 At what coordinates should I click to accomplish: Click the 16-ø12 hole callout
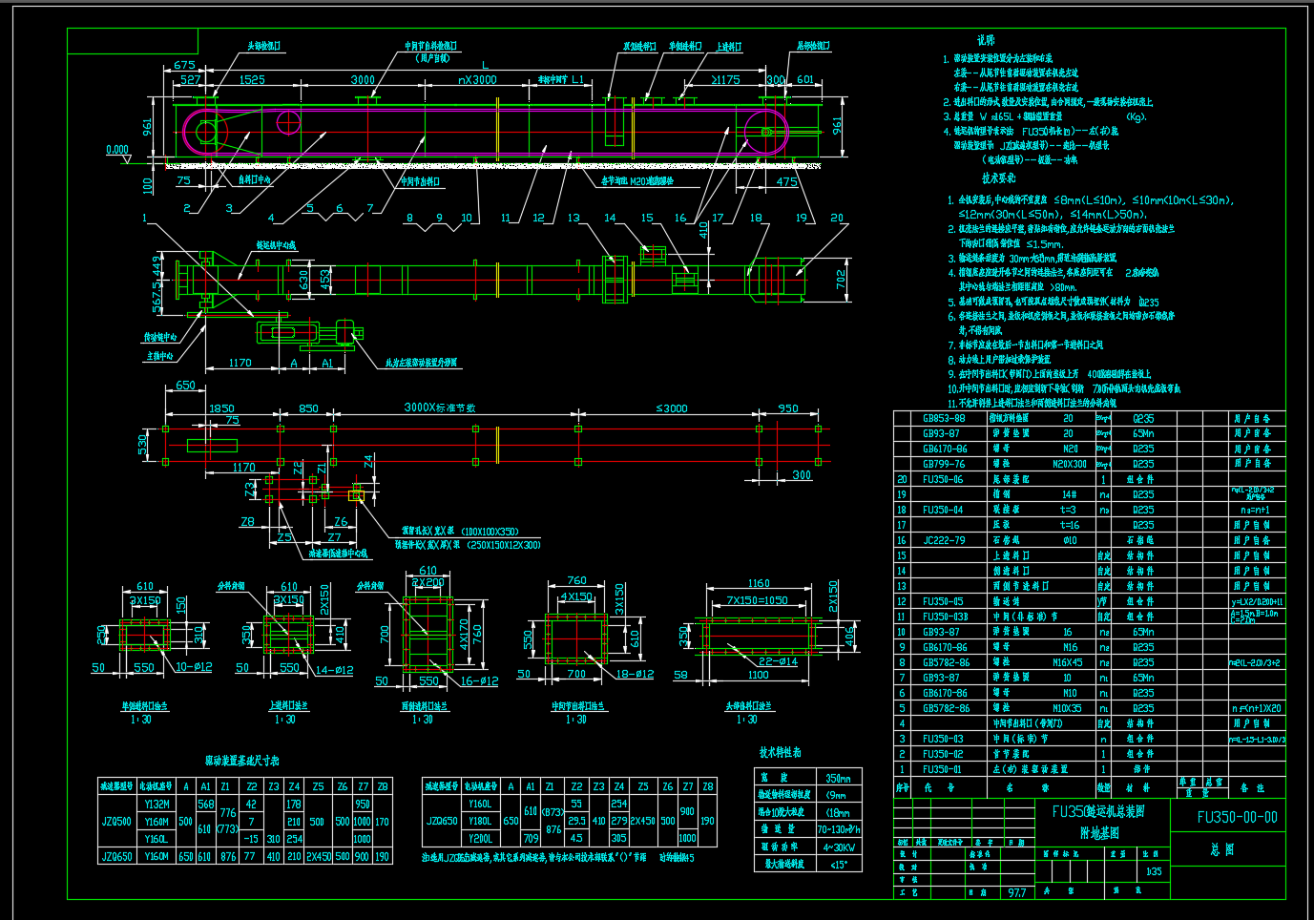click(x=479, y=681)
